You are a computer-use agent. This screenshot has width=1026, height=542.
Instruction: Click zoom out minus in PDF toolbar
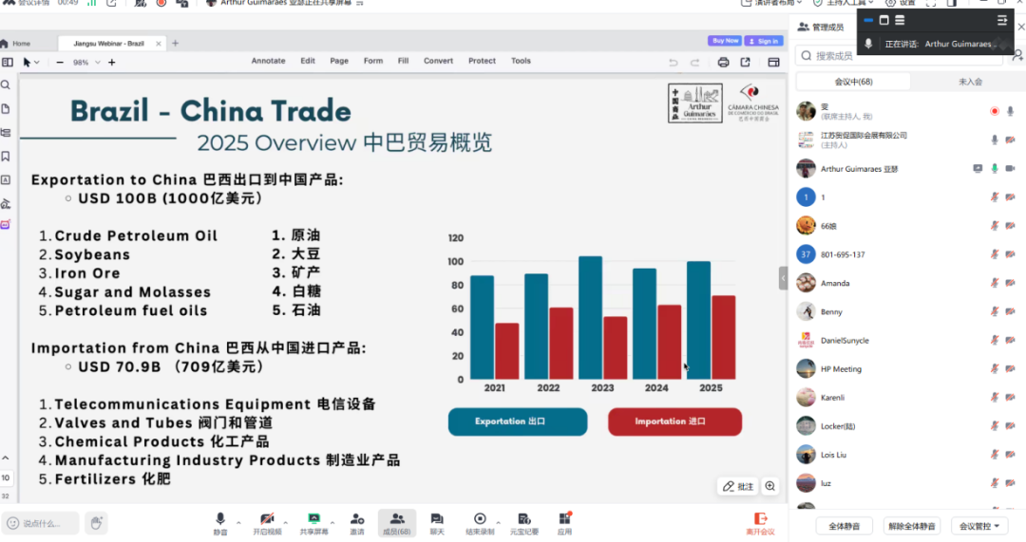pyautogui.click(x=60, y=62)
